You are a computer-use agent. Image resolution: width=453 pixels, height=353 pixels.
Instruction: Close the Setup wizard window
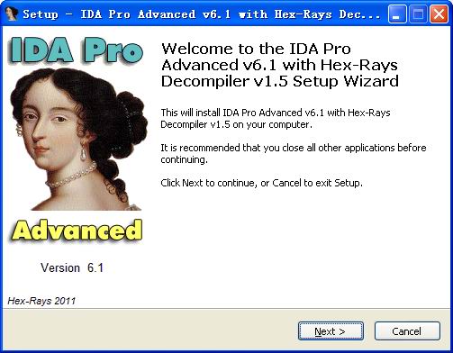click(x=439, y=14)
